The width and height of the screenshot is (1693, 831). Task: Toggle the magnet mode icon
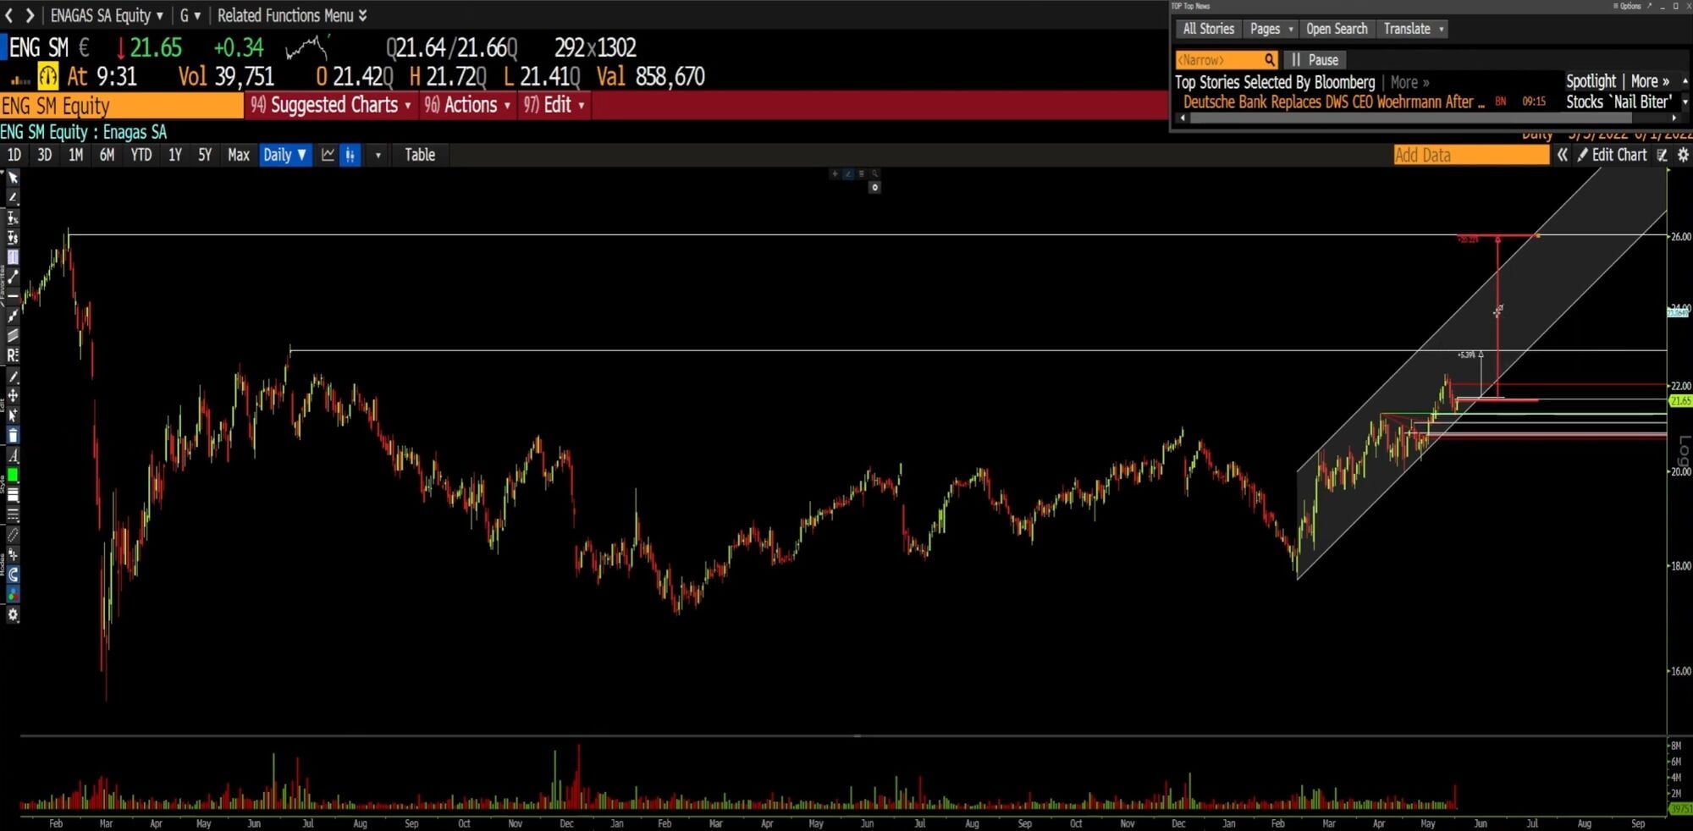[13, 575]
